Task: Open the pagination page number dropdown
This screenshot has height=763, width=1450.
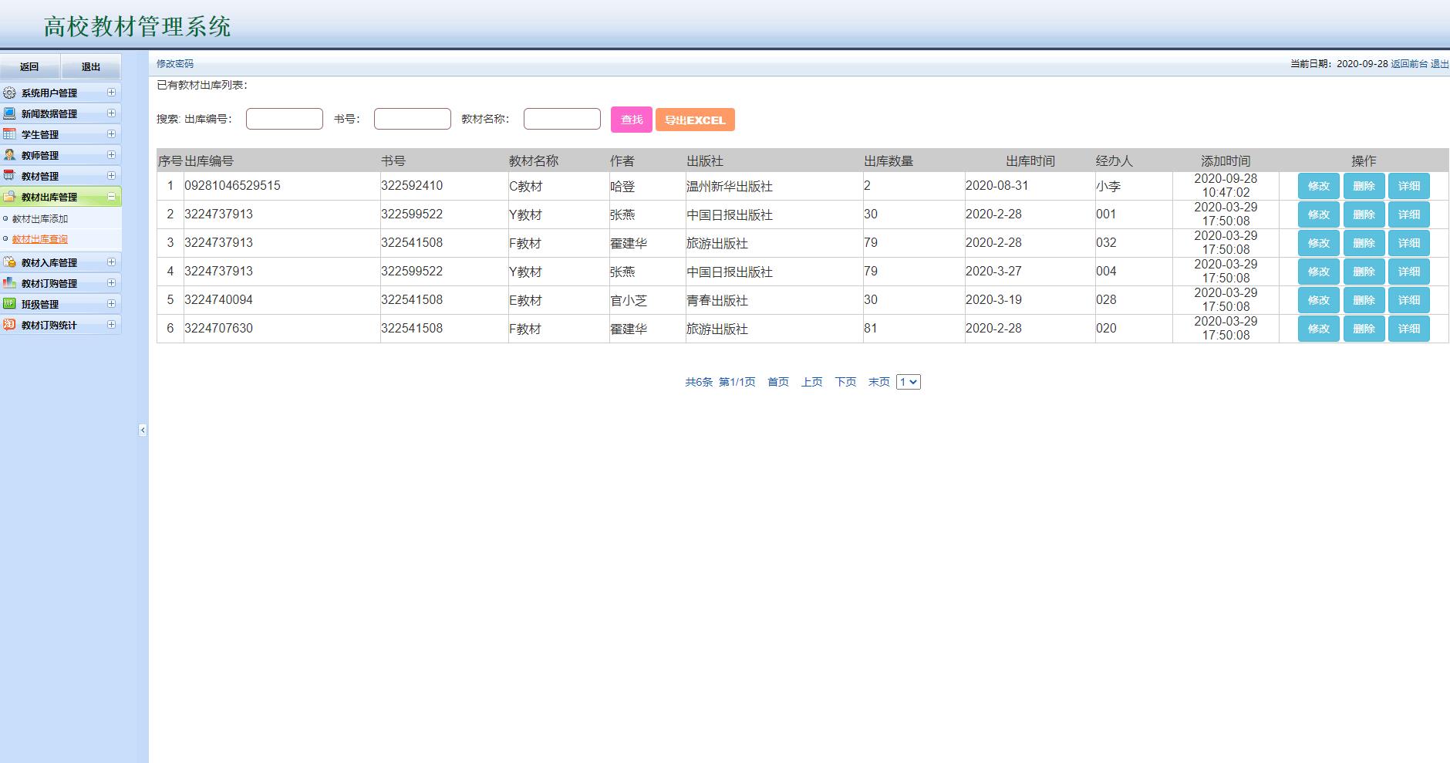Action: [909, 381]
